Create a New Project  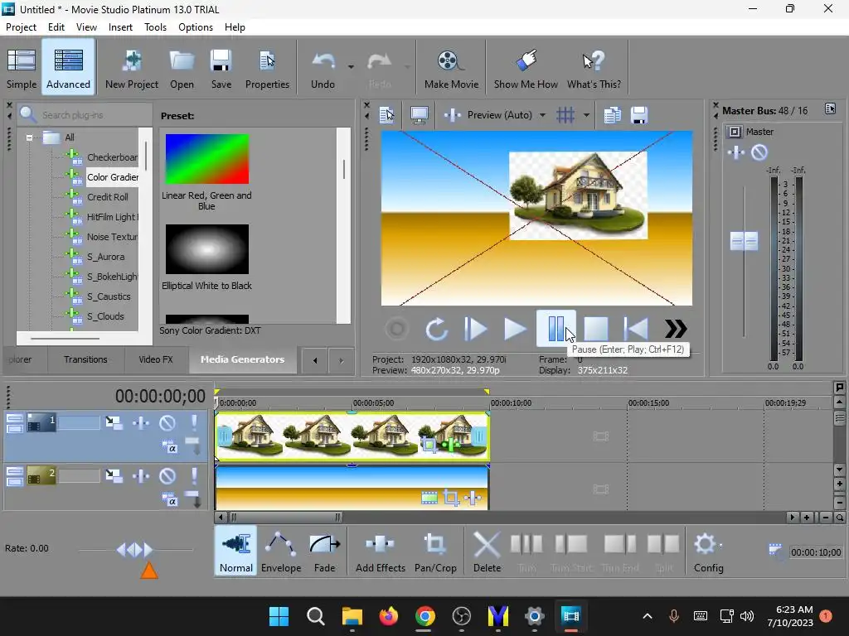pyautogui.click(x=132, y=68)
